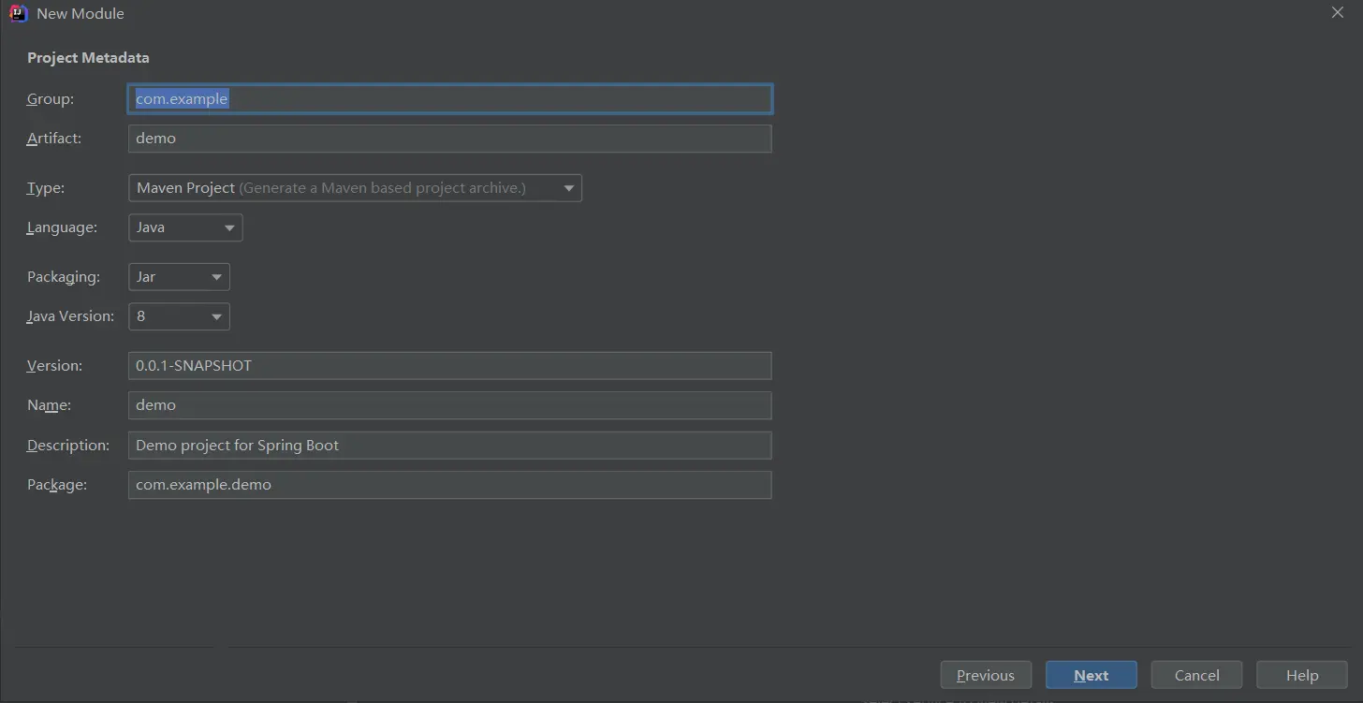1363x703 pixels.
Task: Click the Description input field
Action: point(449,446)
